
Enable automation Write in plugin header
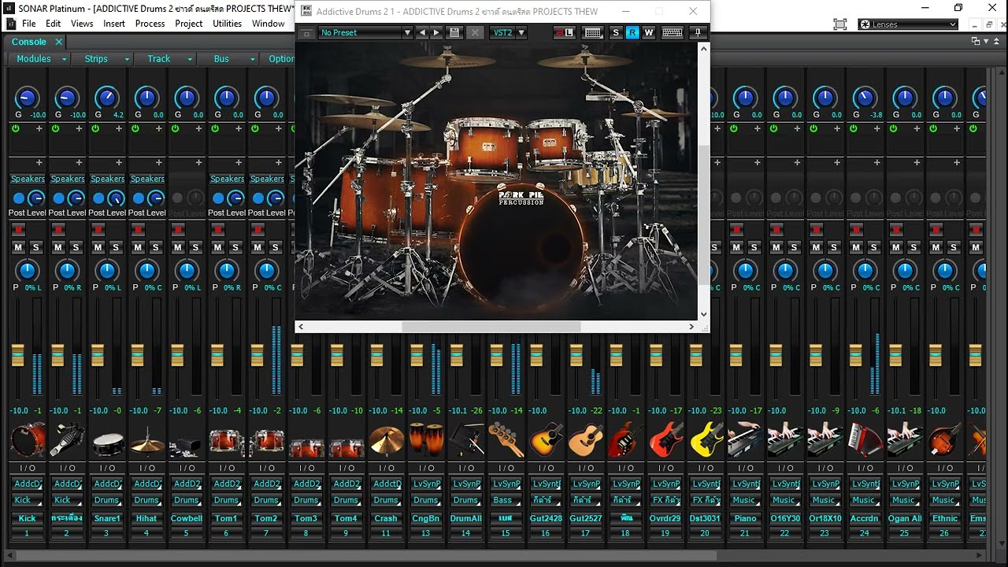click(648, 32)
